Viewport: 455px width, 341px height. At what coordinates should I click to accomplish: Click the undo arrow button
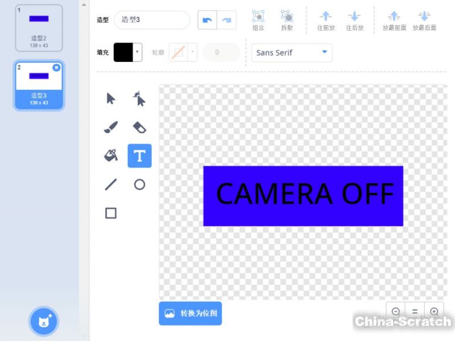point(207,20)
